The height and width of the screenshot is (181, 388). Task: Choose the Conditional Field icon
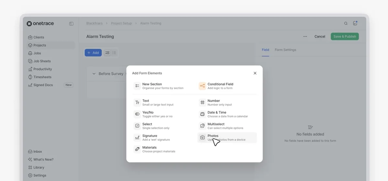[x=202, y=86]
